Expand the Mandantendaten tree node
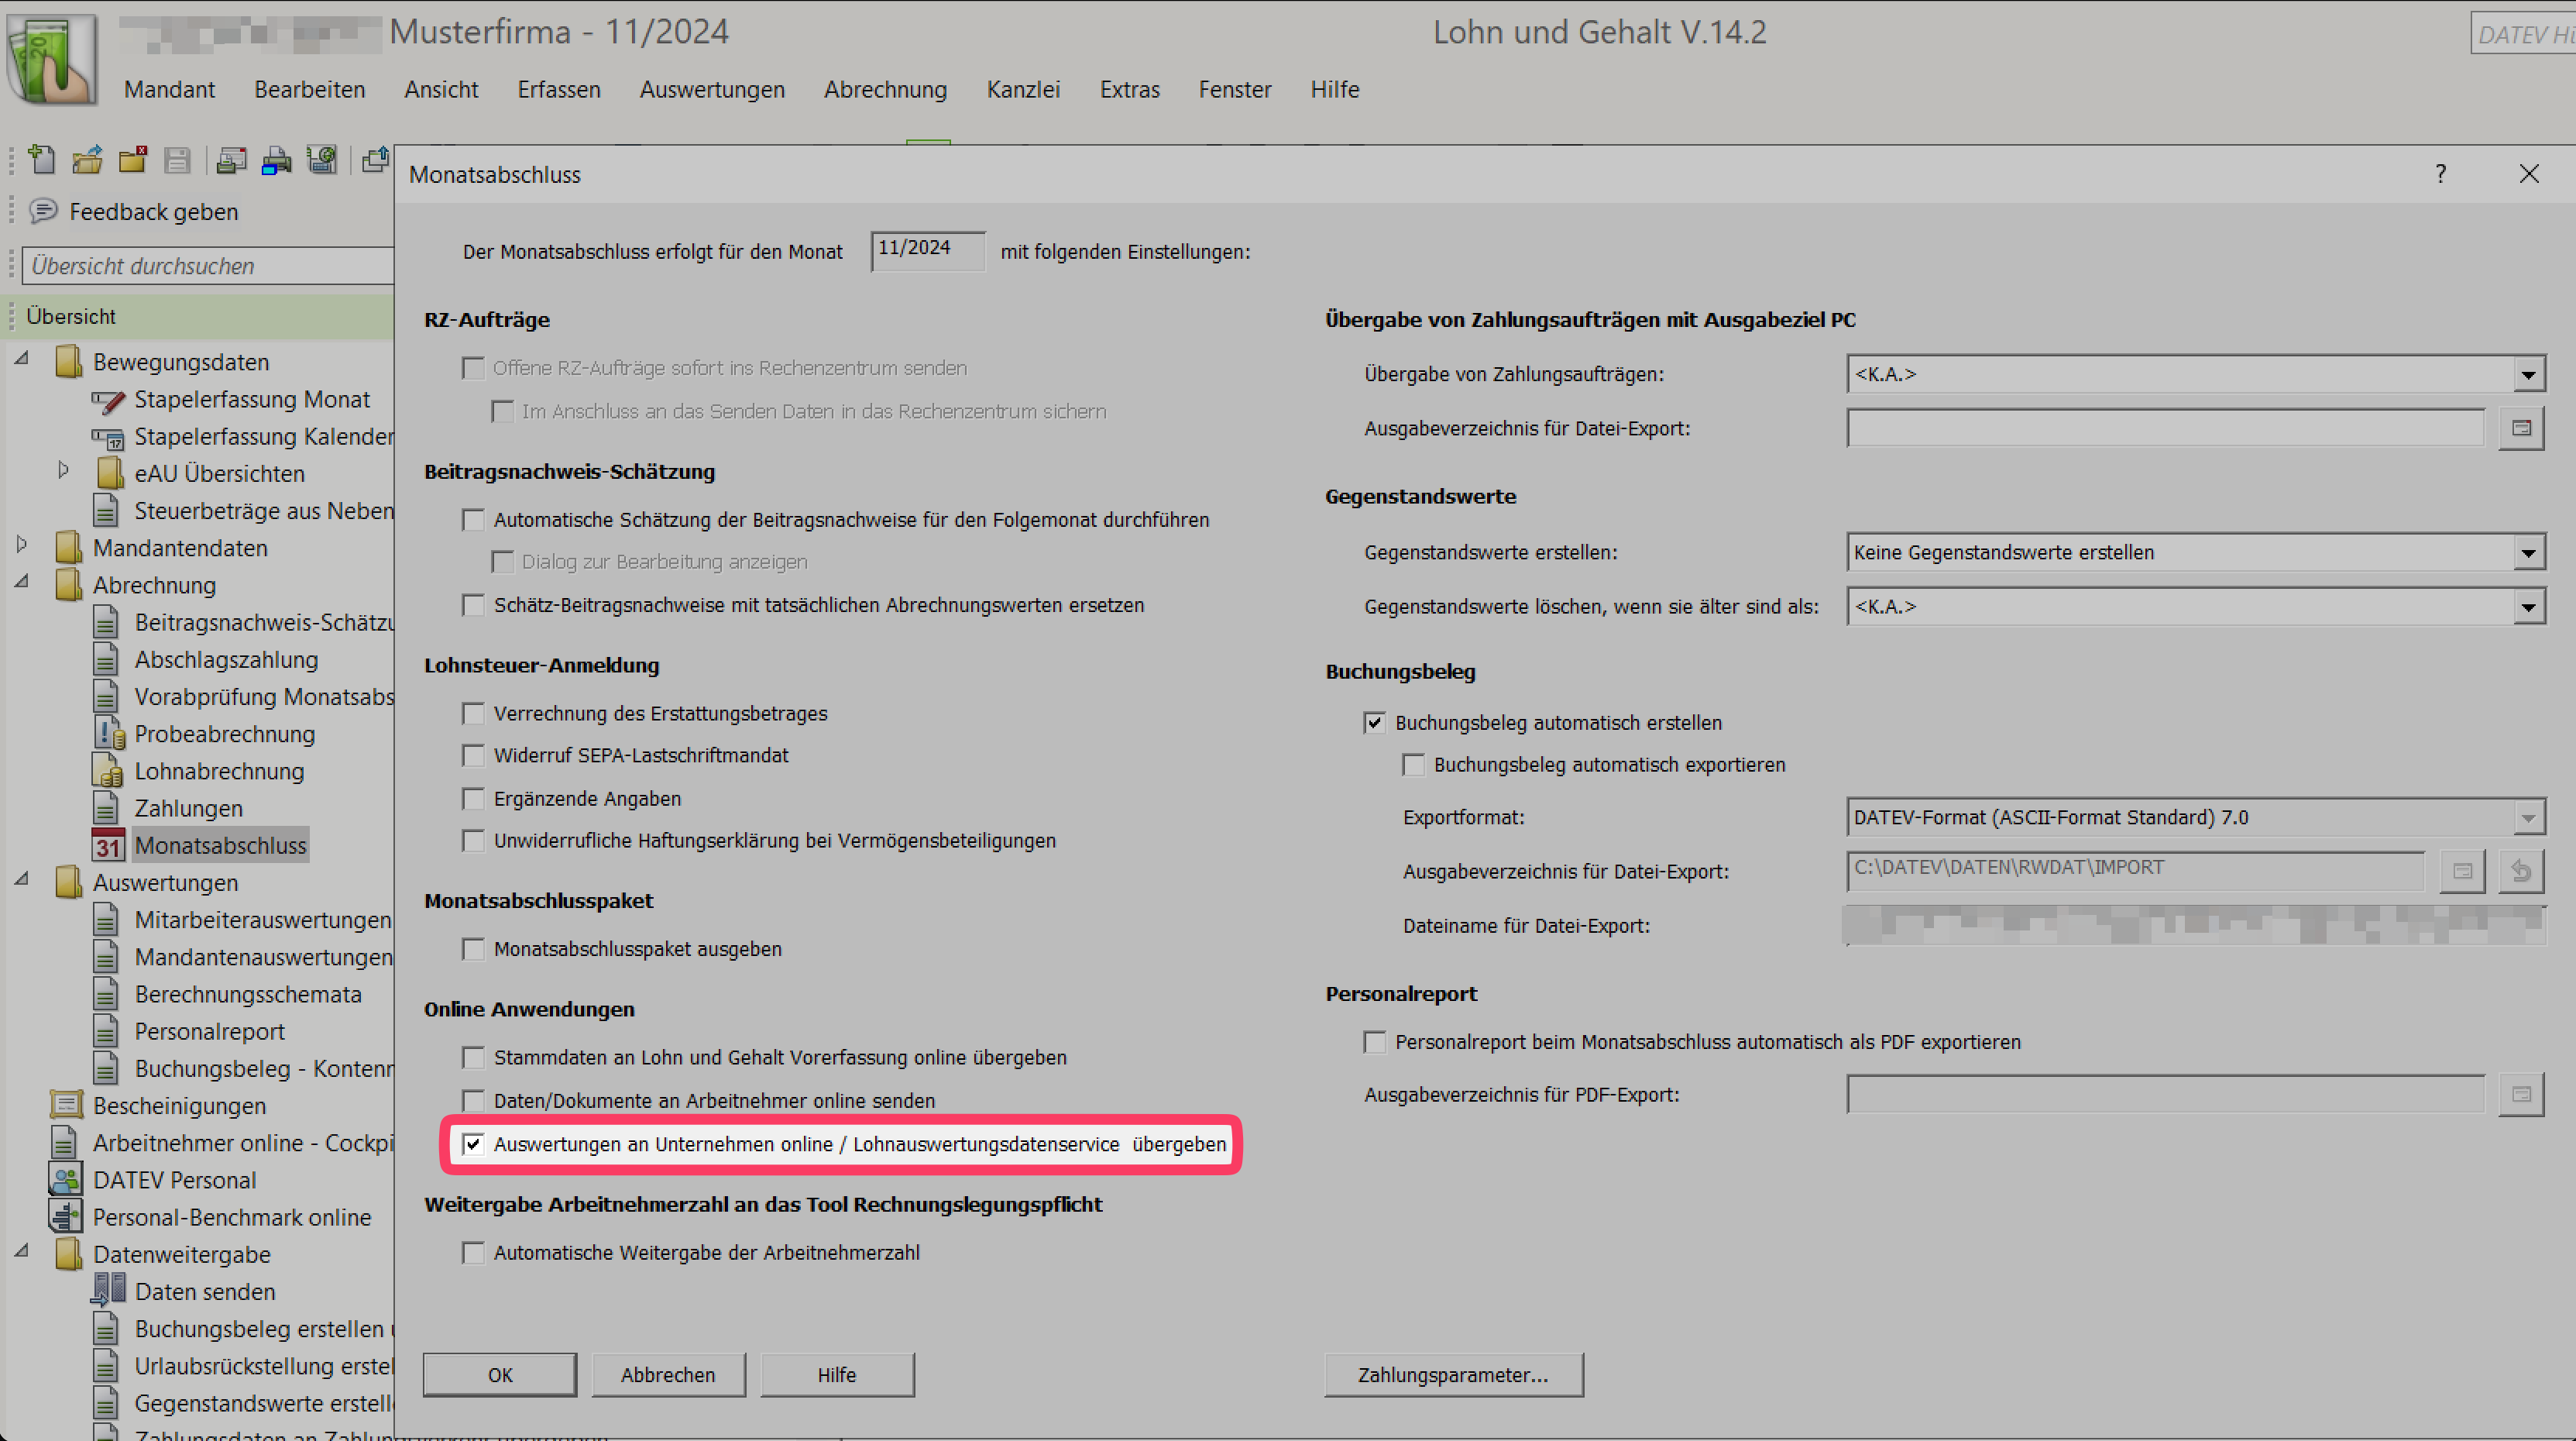Image resolution: width=2576 pixels, height=1441 pixels. 22,545
